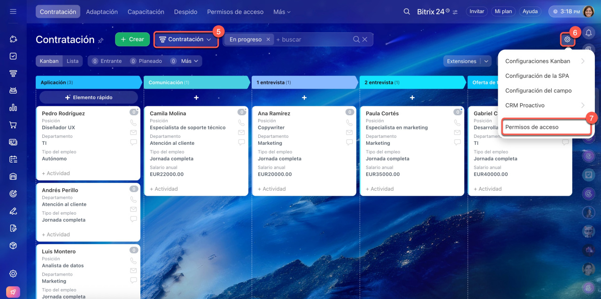The image size is (601, 299).
Task: Click the search magnifier in top bar
Action: coord(407,12)
